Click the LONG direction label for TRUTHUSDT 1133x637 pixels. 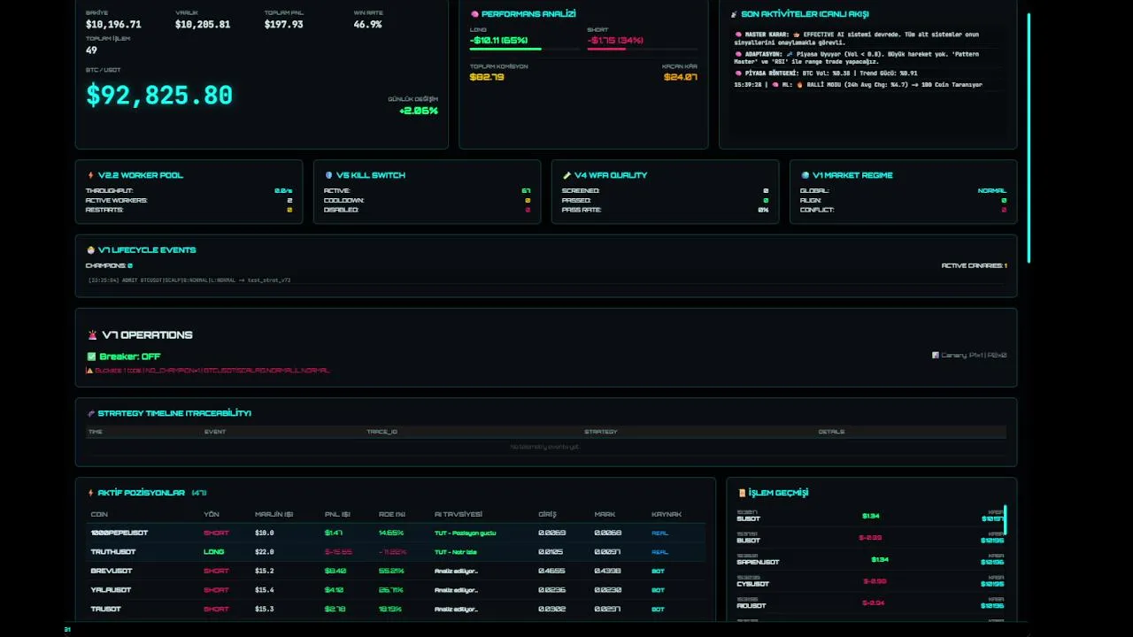214,552
